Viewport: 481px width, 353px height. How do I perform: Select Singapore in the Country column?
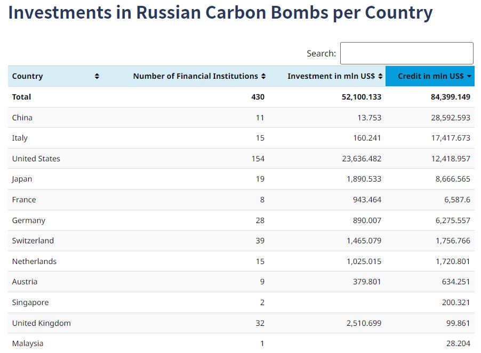pyautogui.click(x=30, y=302)
